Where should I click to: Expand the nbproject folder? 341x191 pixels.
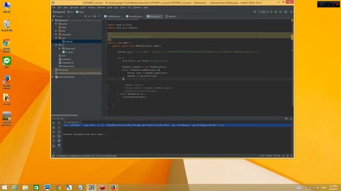coord(56,34)
